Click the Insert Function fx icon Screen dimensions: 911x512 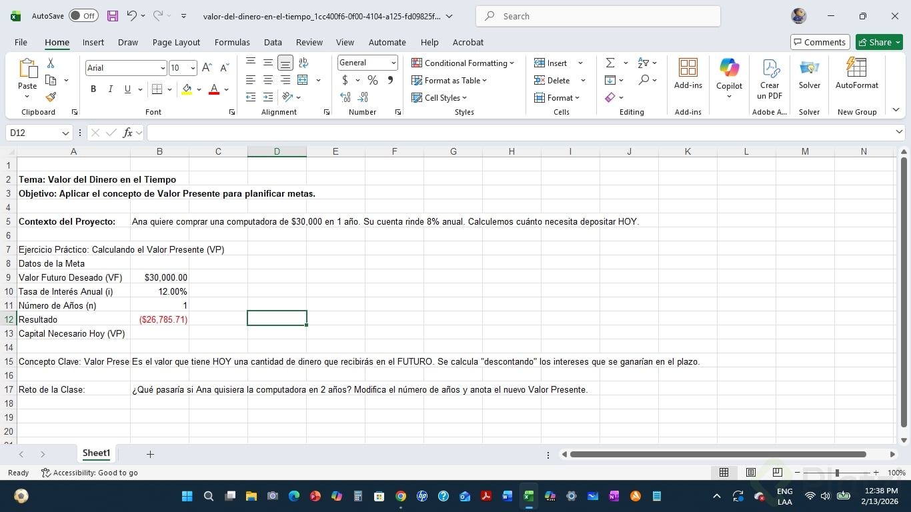(x=127, y=133)
